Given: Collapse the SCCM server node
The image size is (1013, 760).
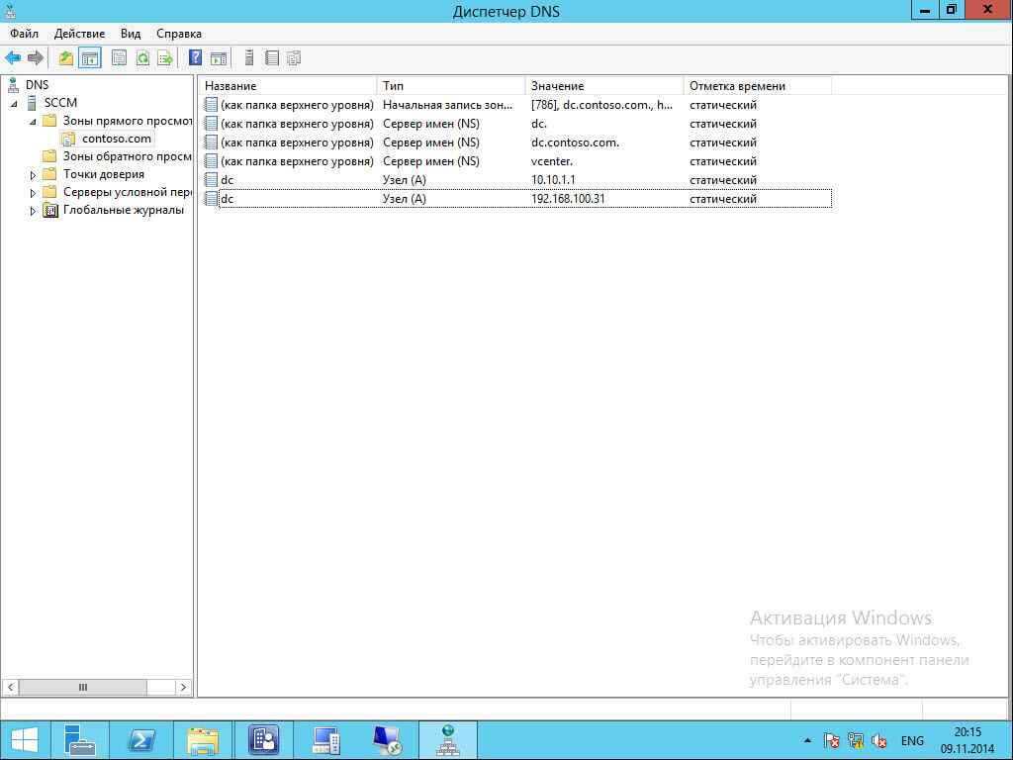Looking at the screenshot, I should pyautogui.click(x=15, y=104).
